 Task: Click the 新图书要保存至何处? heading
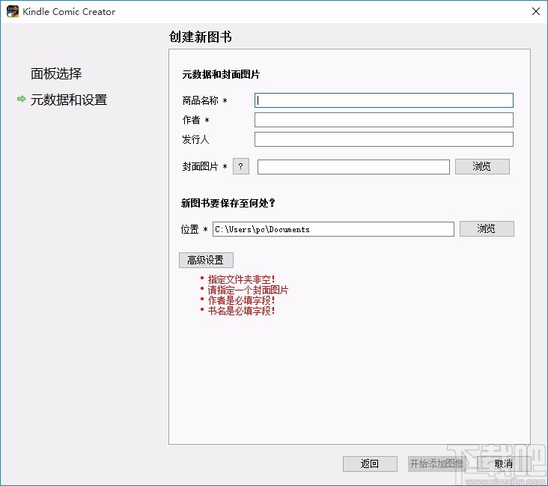pyautogui.click(x=228, y=203)
